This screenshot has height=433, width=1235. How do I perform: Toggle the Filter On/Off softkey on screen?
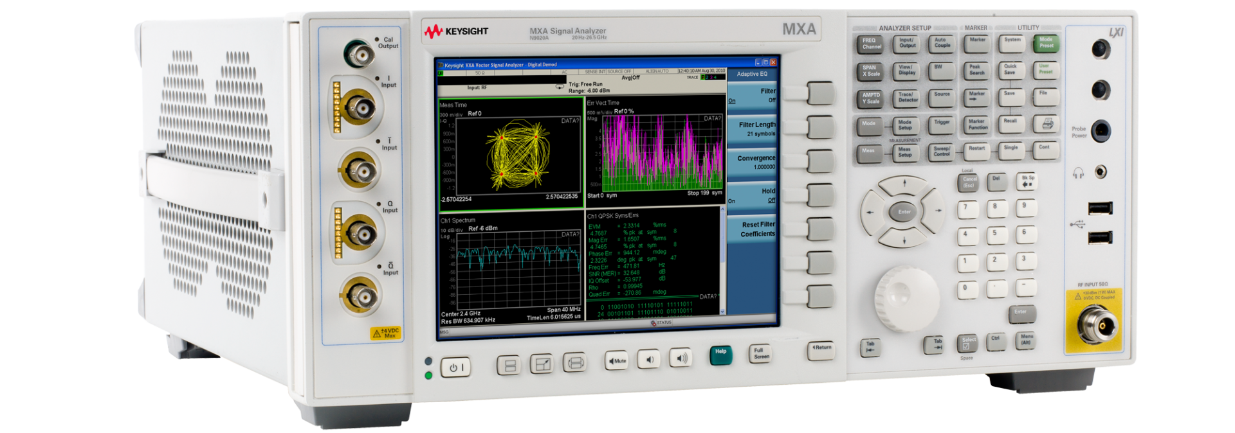click(x=752, y=96)
